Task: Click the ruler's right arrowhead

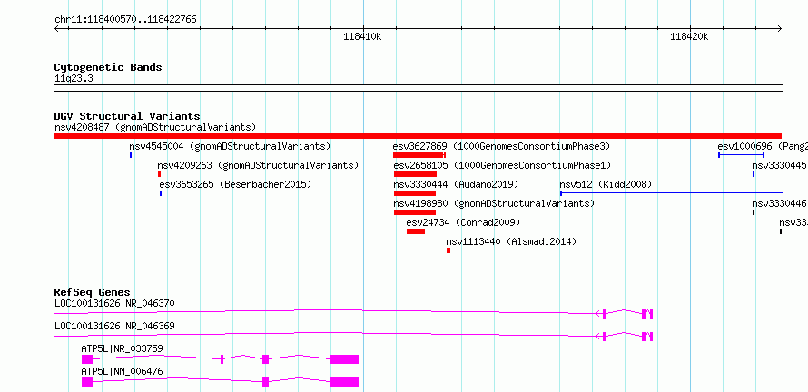Action: tap(780, 28)
